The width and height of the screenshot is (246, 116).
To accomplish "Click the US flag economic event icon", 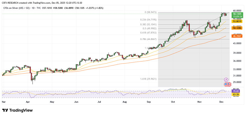I will point(226,84).
